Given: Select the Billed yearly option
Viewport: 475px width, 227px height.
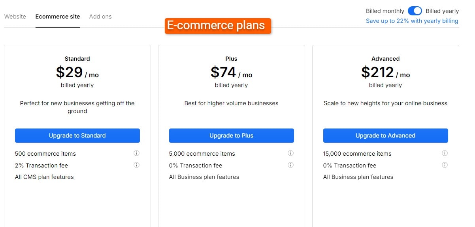Looking at the screenshot, I should [x=442, y=11].
